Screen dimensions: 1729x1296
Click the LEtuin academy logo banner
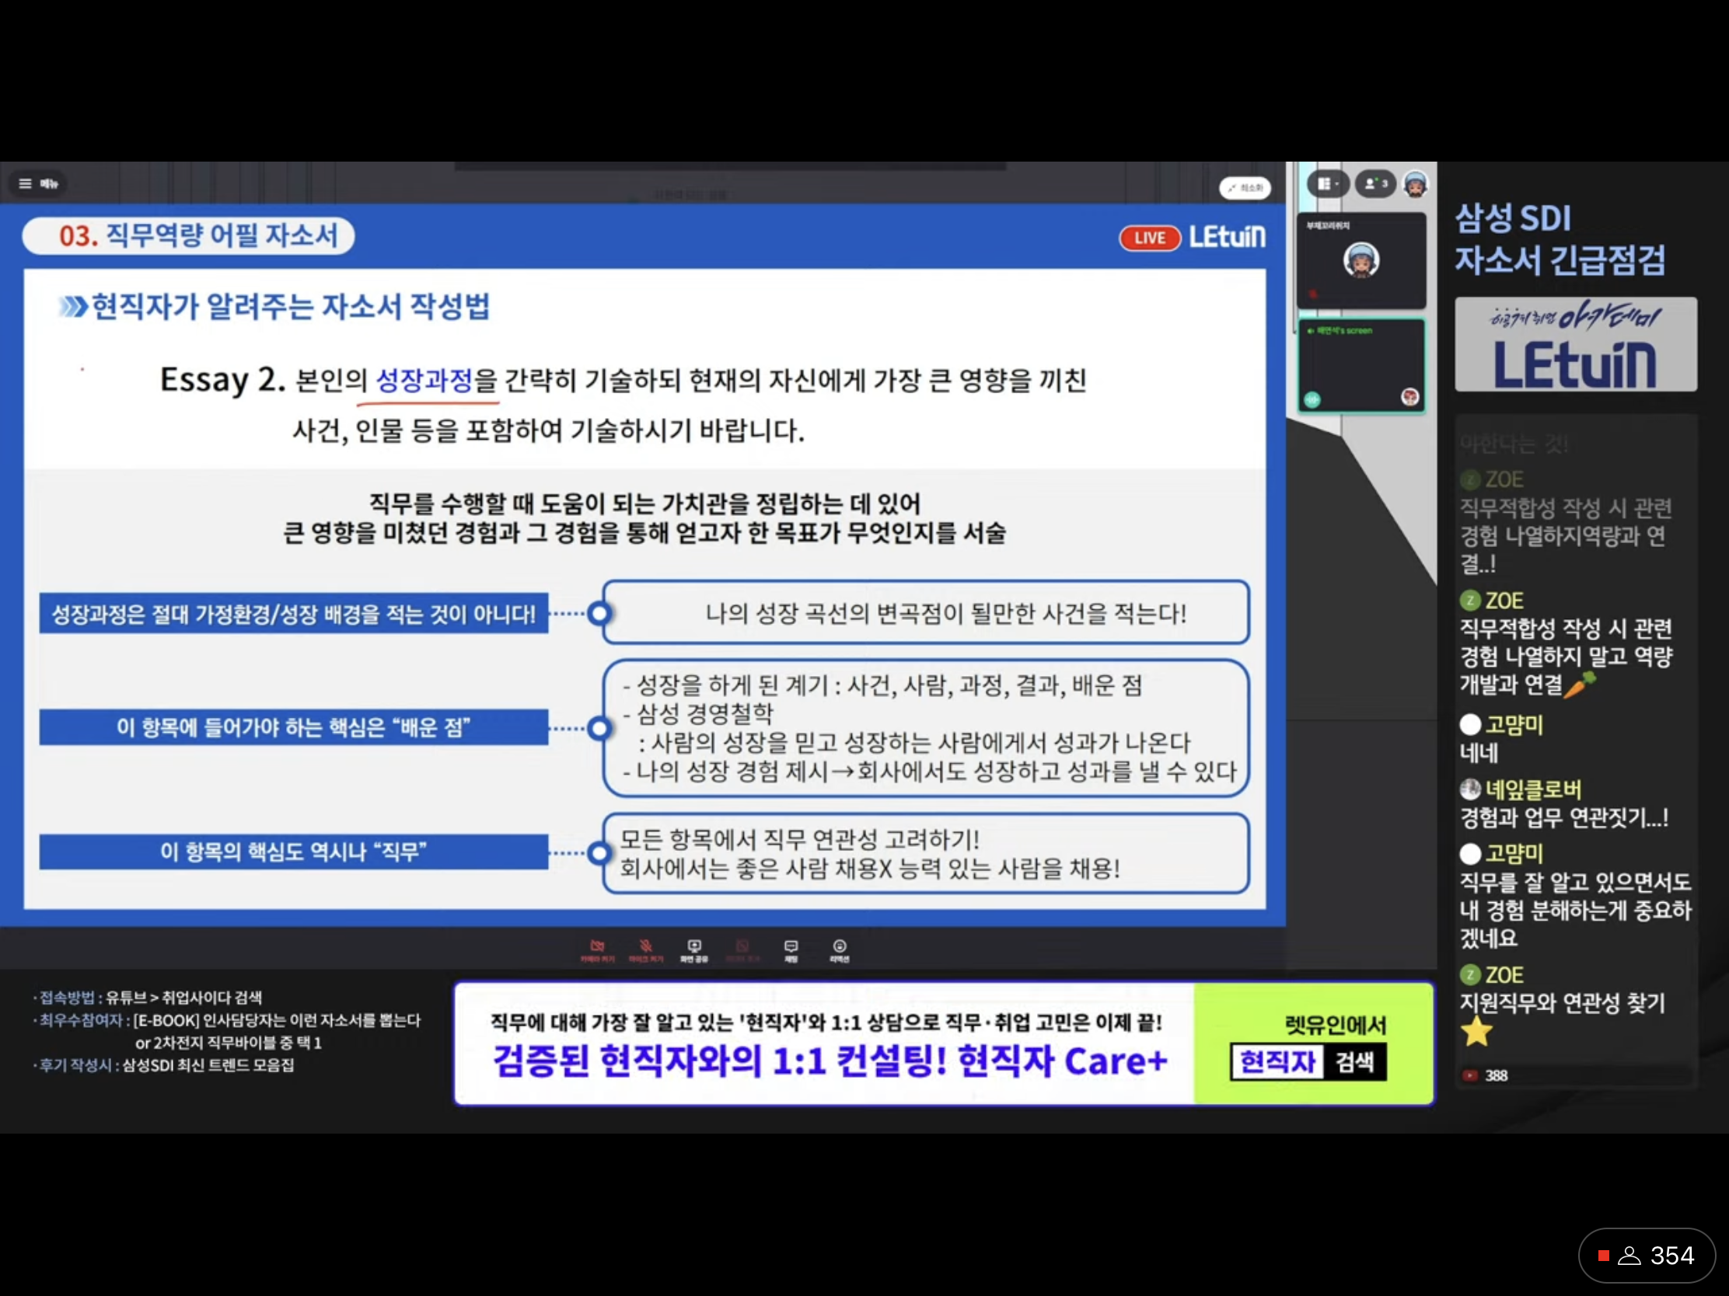click(1575, 344)
